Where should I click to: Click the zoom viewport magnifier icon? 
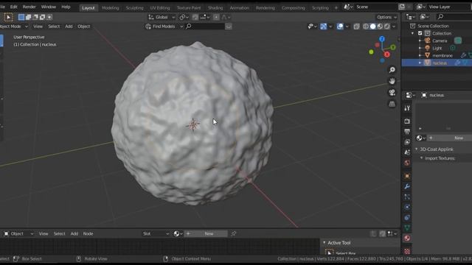pos(392,70)
